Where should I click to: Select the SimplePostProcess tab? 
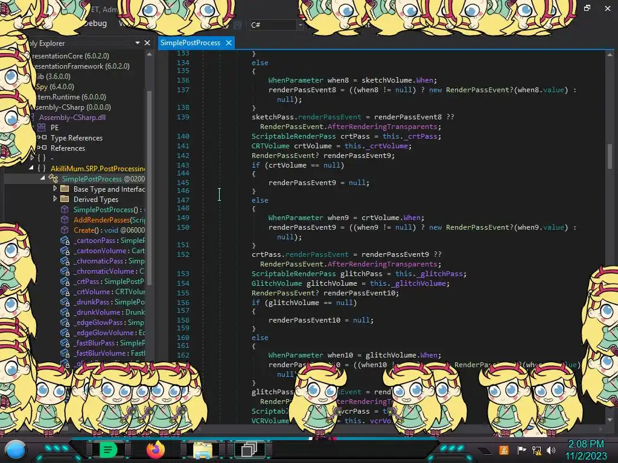[x=190, y=43]
